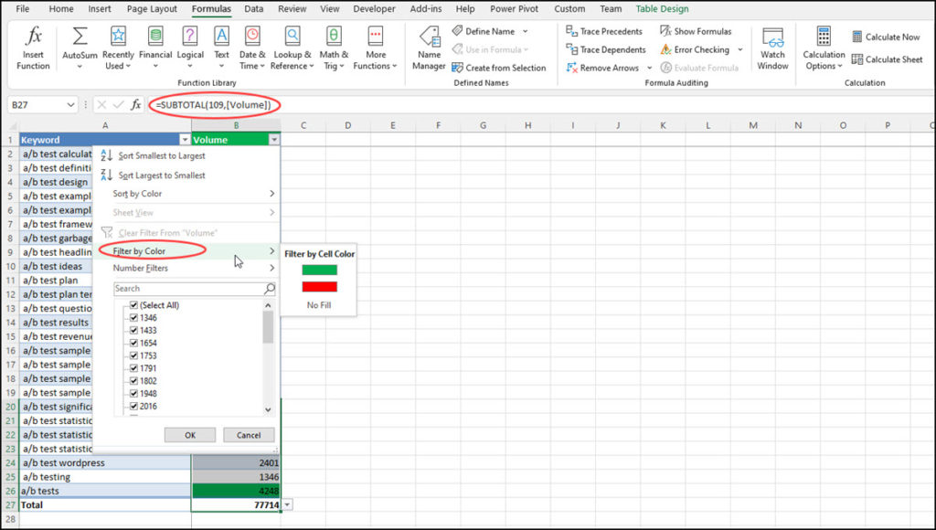Uncheck the (Select All) checkbox
The height and width of the screenshot is (530, 936).
[x=134, y=305]
